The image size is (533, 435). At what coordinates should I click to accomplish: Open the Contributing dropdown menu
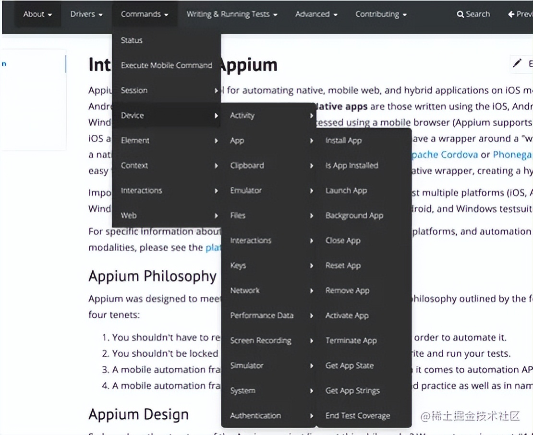point(381,14)
